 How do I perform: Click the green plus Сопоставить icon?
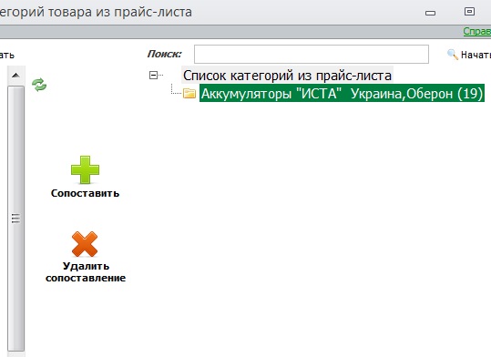point(85,169)
